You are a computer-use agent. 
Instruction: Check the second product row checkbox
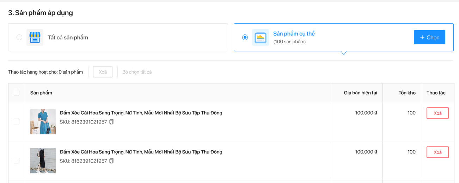click(17, 160)
